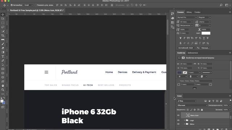Click the fx layer style icon

coord(204,129)
